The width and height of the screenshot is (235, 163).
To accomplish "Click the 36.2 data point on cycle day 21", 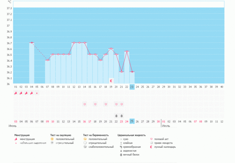I will (121, 72).
